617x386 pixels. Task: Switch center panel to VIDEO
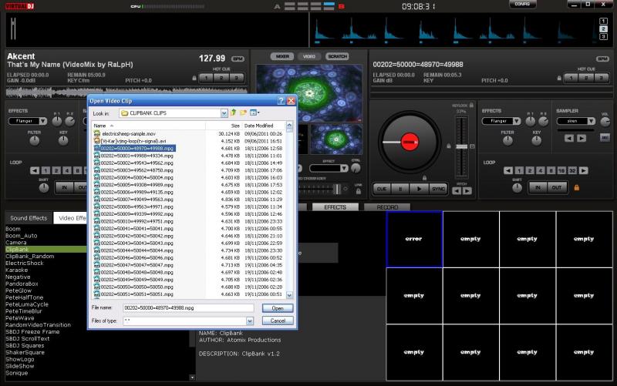coord(309,56)
